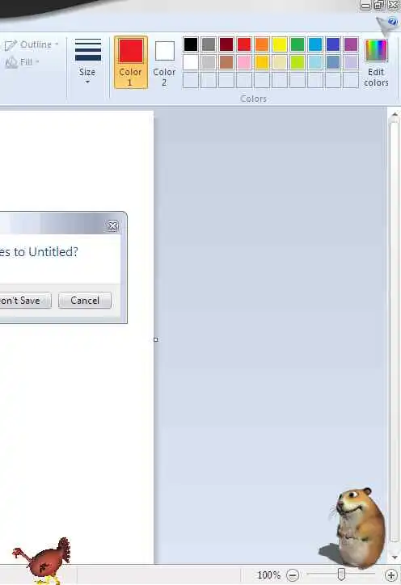
Task: Click the chicken desktop character
Action: coord(42,561)
